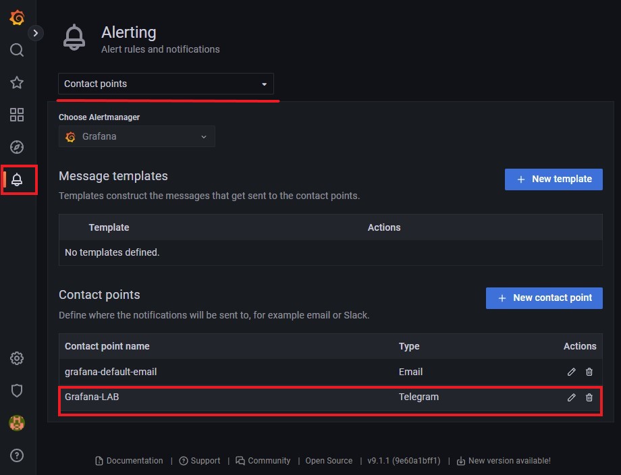
Task: Open the Grafana home logo
Action: 17,18
